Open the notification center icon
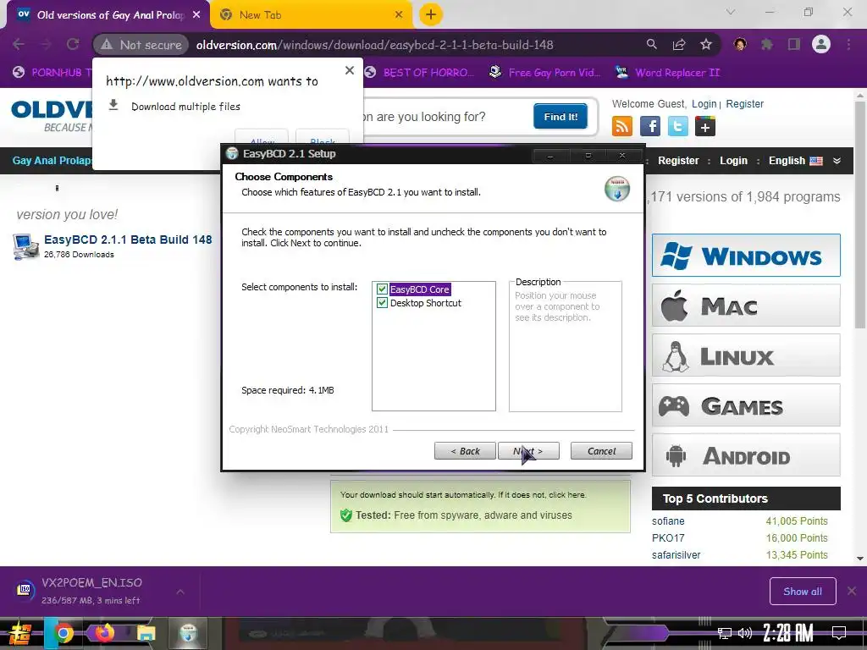 pos(839,633)
